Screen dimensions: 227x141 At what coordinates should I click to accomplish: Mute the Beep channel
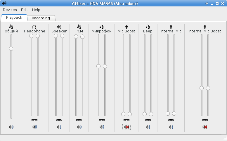coord(148,127)
